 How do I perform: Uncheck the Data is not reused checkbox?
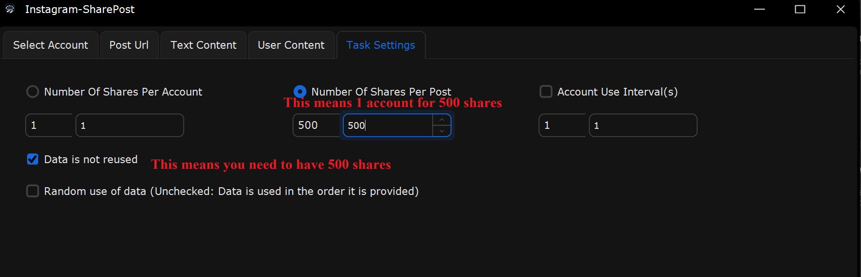[32, 159]
